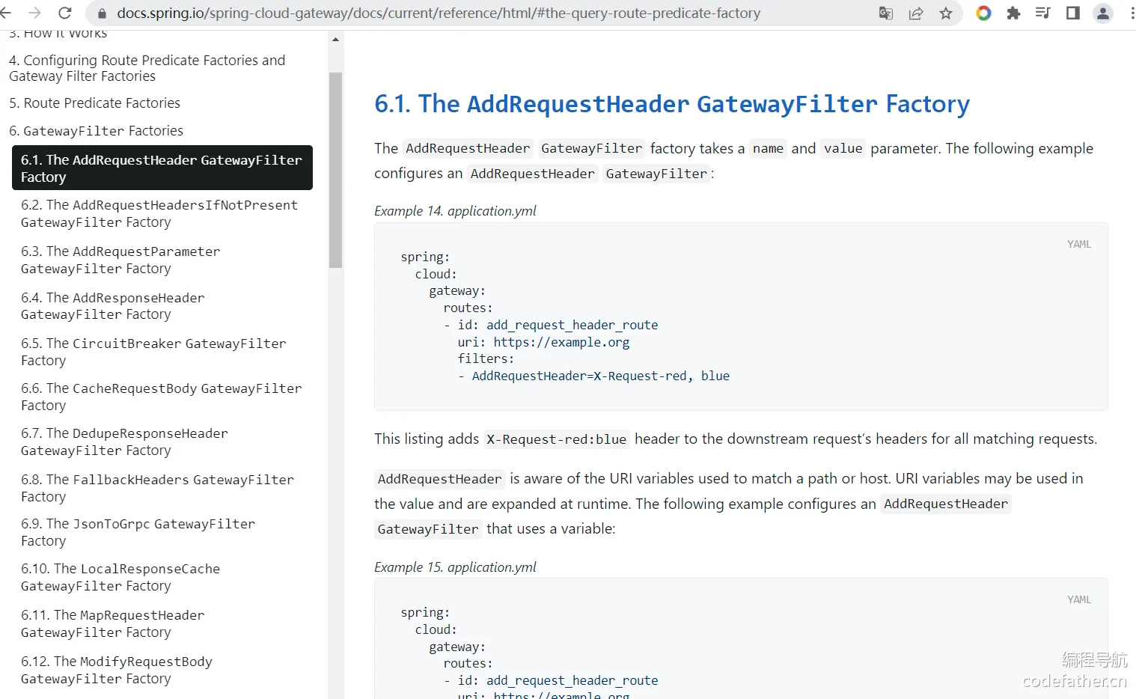Click the 'Example 15. application.yml' caption
Image resolution: width=1136 pixels, height=699 pixels.
tap(455, 567)
